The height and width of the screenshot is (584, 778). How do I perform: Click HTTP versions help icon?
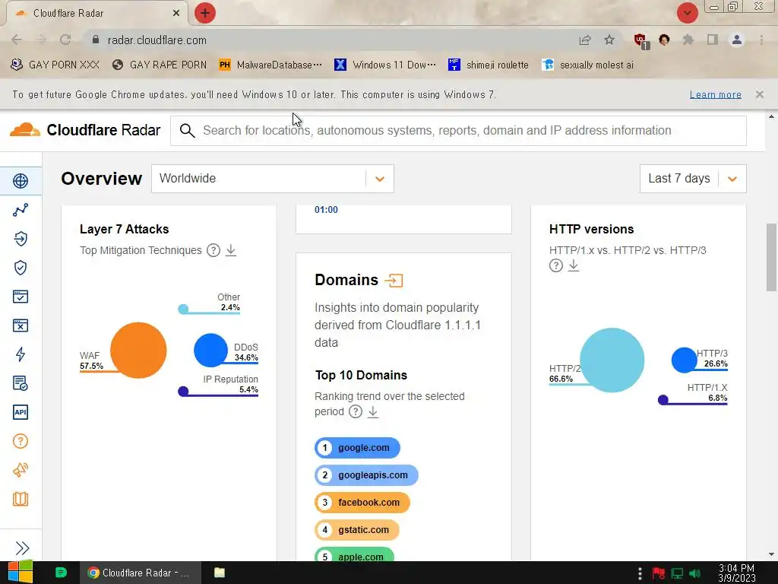tap(555, 265)
